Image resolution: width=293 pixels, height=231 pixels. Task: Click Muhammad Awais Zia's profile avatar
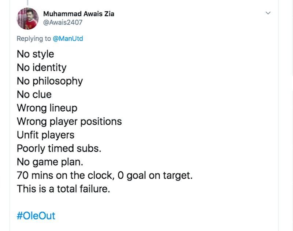click(x=27, y=18)
